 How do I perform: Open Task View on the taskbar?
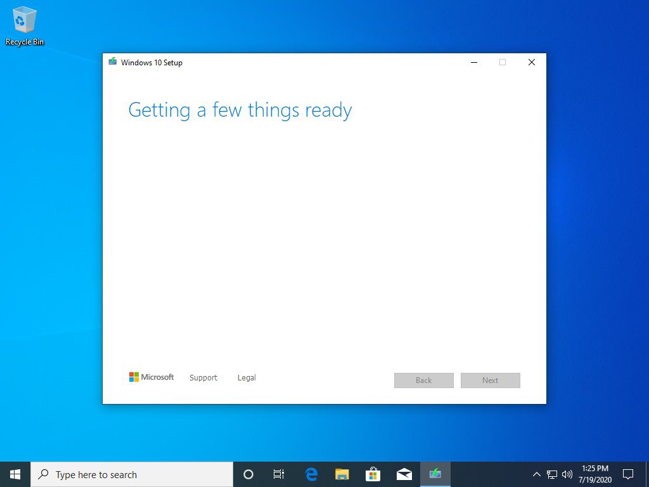(279, 474)
